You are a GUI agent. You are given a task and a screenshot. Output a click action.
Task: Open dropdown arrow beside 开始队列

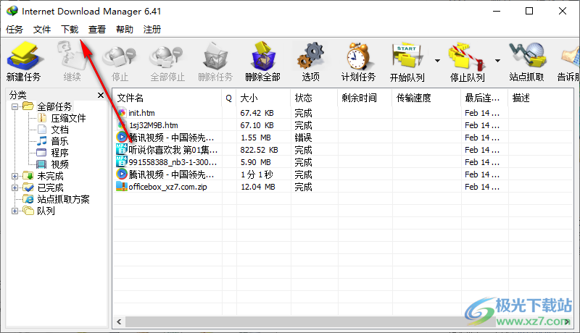click(x=437, y=61)
